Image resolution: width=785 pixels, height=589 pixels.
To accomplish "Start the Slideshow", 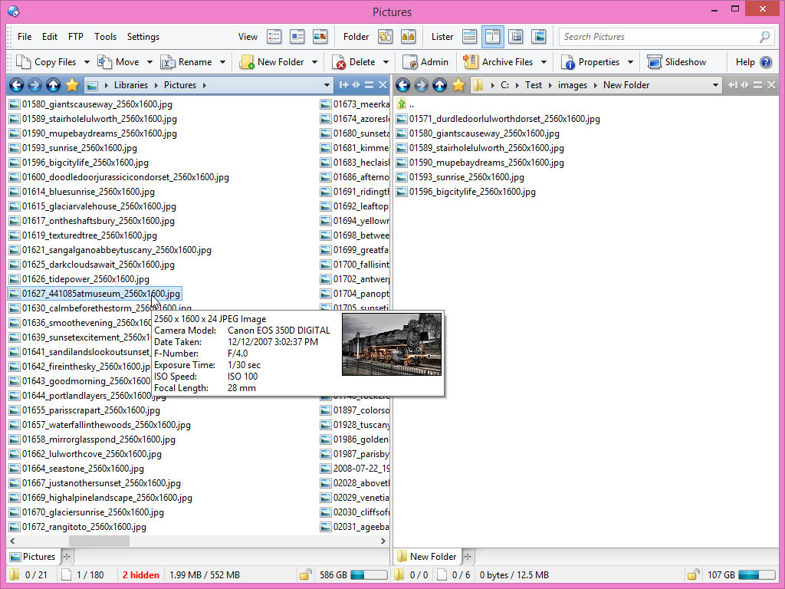I will click(676, 62).
